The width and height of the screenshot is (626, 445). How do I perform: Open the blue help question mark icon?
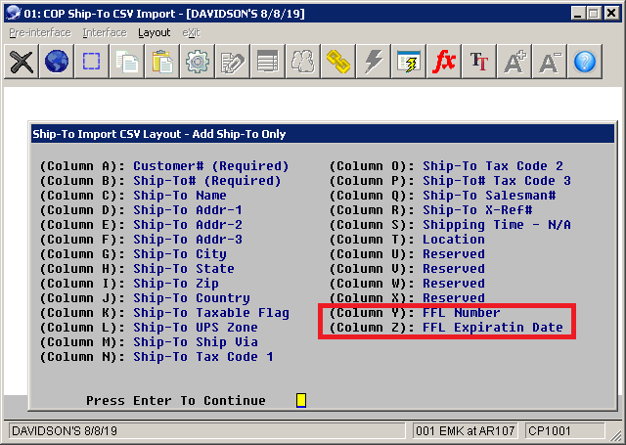[x=585, y=62]
